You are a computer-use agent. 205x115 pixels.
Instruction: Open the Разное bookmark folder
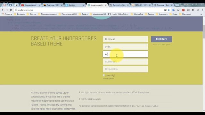(x=150, y=14)
